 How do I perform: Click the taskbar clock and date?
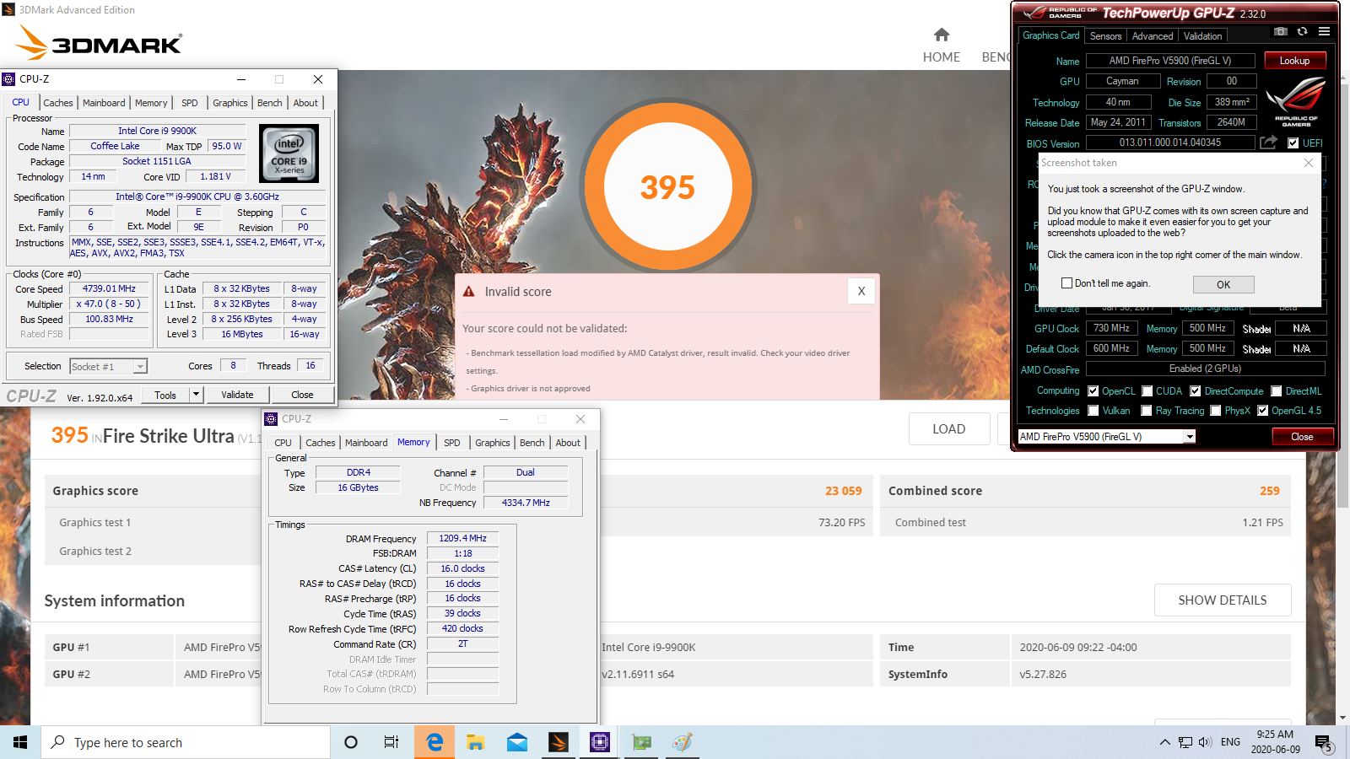(x=1275, y=742)
